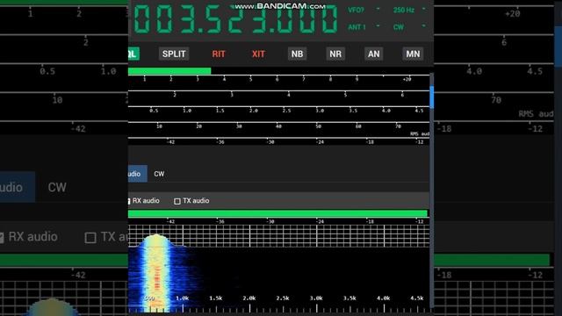
Task: Click the vertical scrollbar thumb of the center panel
Action: pos(431,97)
